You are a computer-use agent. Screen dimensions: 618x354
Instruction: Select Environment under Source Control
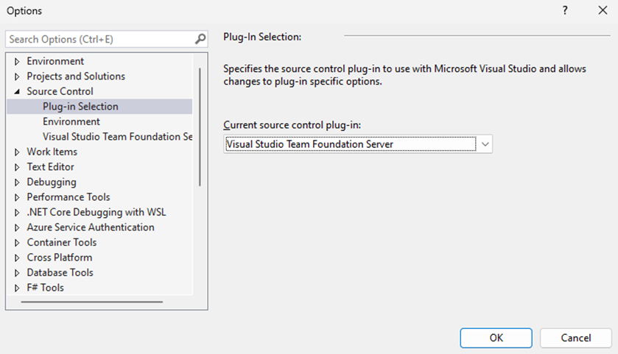71,121
